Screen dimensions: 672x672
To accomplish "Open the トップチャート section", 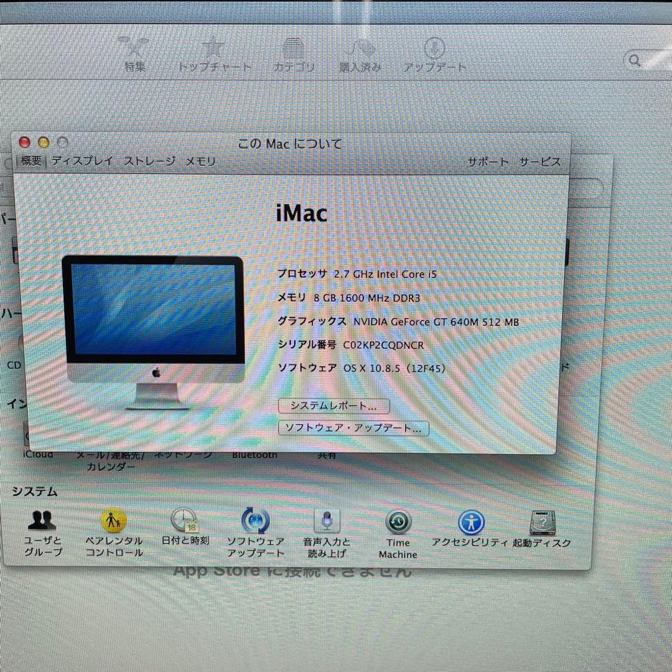I will [213, 53].
